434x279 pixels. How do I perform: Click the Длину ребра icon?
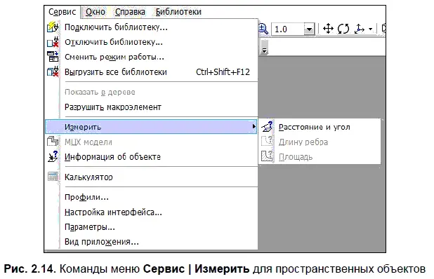point(267,142)
